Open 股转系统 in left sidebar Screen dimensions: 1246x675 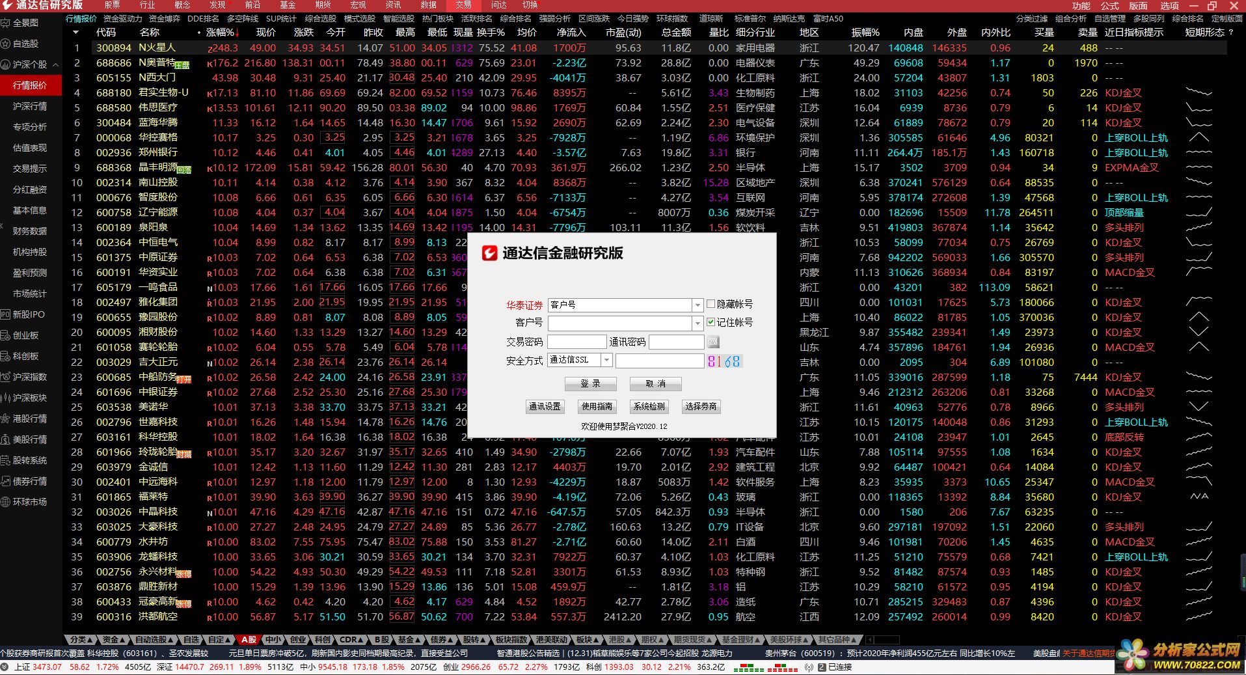[29, 460]
